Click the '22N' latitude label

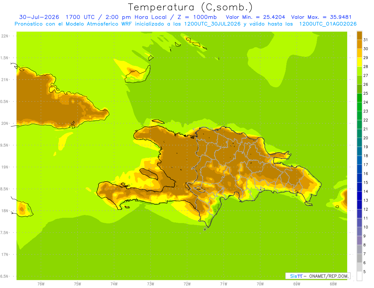coord(5,36)
